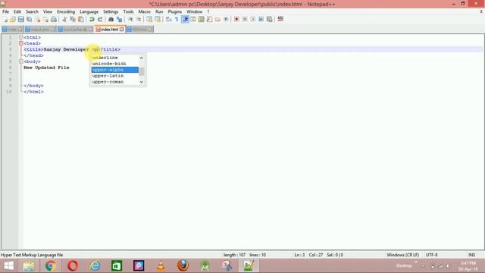Image resolution: width=485 pixels, height=273 pixels.
Task: Create a new document with New icon
Action: 5,20
